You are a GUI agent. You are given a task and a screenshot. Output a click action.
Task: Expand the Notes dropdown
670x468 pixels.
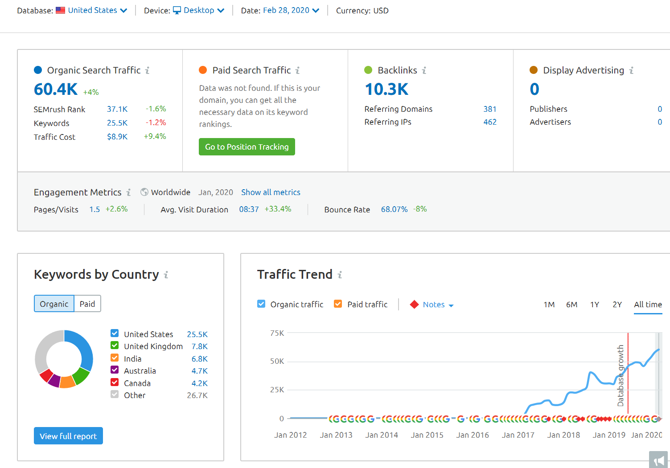point(438,305)
